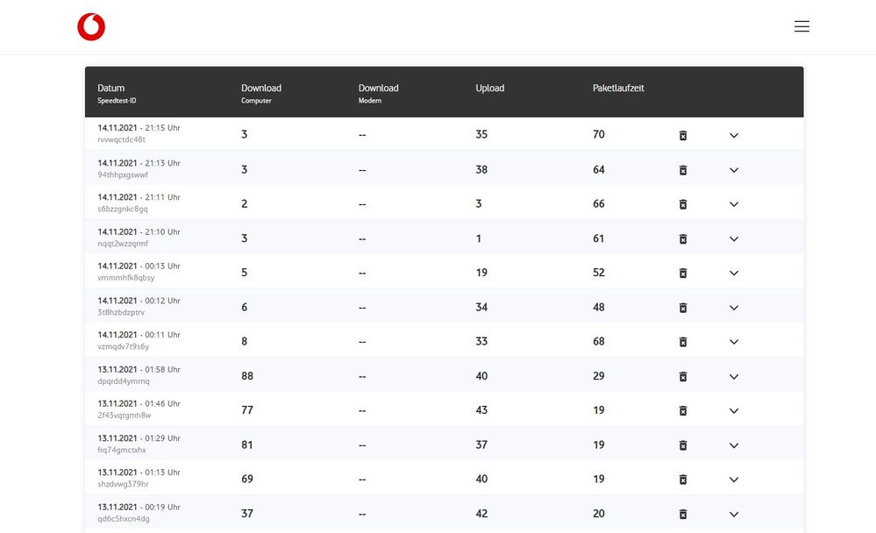Delete the 13.11.2021 01:58 Uhr result
Viewport: 876px width, 533px height.
pos(683,376)
